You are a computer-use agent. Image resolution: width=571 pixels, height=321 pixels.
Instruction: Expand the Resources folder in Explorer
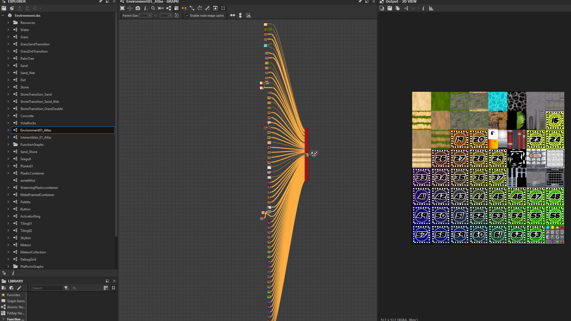tap(8, 23)
